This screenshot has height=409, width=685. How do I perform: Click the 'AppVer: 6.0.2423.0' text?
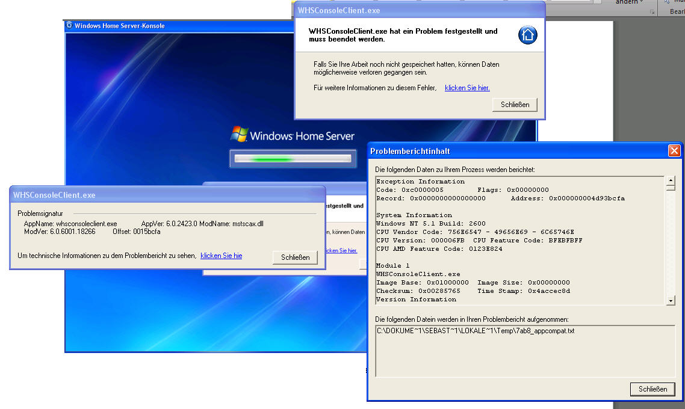click(169, 224)
